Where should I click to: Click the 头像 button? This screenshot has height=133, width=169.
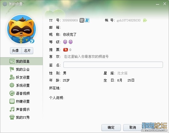[16, 51]
